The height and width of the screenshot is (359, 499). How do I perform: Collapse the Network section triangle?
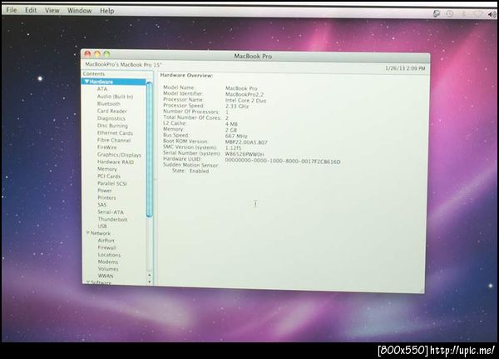coord(88,233)
